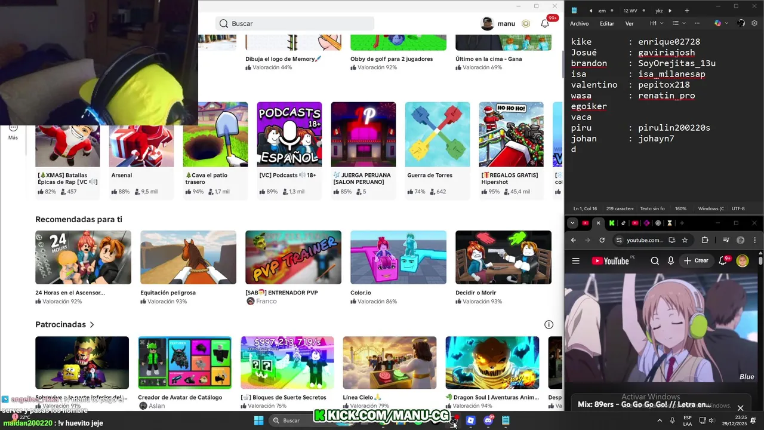Screen dimensions: 764x430
Task: Open Editar menu in Notepad
Action: coord(607,23)
